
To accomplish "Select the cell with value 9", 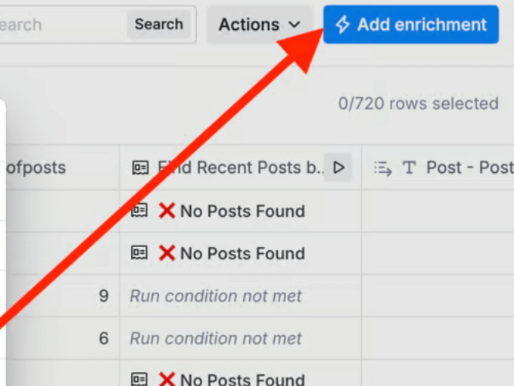I will click(63, 296).
